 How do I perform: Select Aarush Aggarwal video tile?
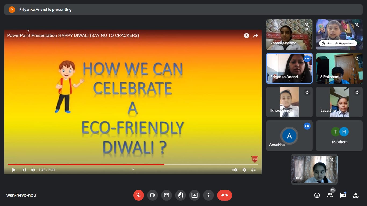[339, 35]
